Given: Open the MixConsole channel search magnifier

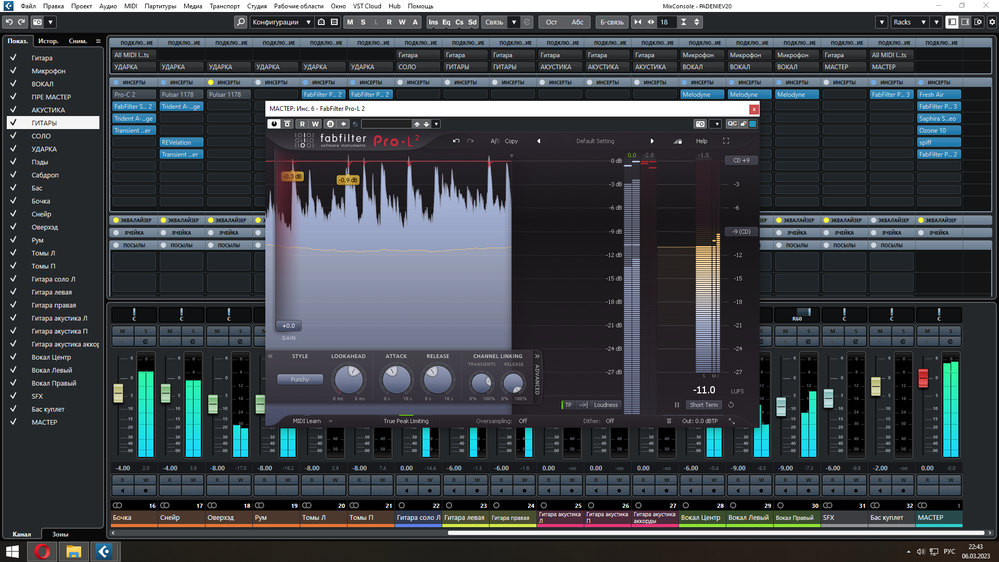Looking at the screenshot, I should click(240, 22).
